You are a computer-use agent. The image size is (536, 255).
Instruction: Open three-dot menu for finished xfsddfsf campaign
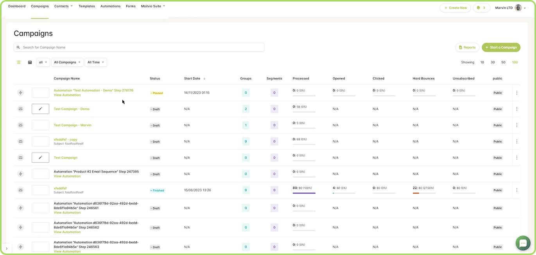[516, 190]
